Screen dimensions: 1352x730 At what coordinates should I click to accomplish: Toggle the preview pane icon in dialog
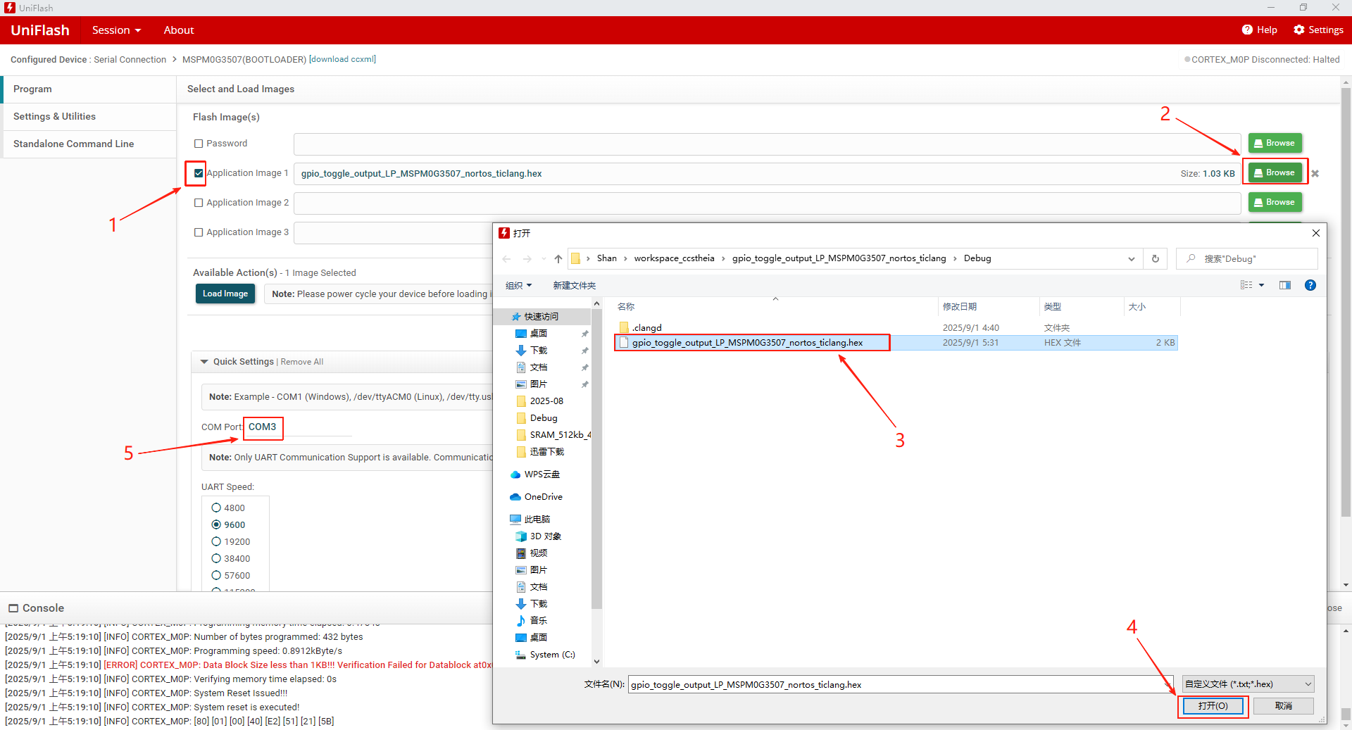[1285, 285]
